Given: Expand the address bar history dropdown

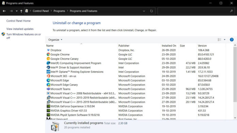Looking at the screenshot, I should pyautogui.click(x=144, y=11).
